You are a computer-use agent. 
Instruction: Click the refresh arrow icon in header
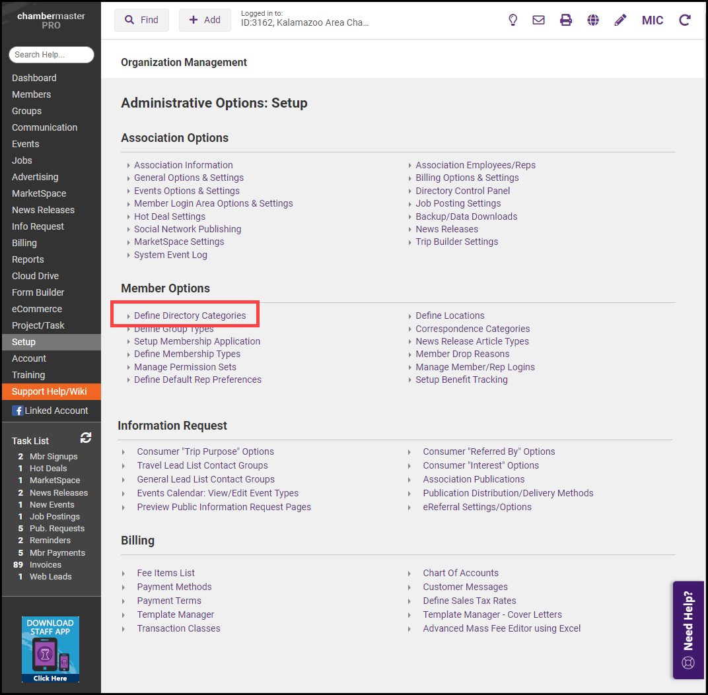pos(685,20)
